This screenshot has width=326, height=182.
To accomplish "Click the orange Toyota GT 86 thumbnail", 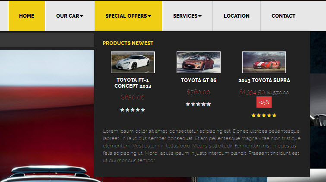I will click(199, 62).
